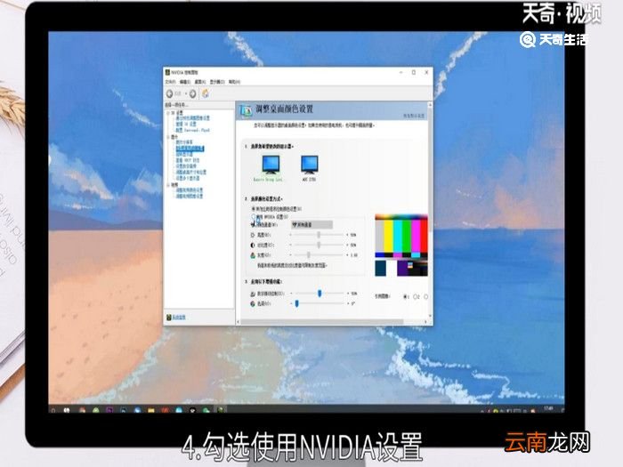Click the underlined help link below gamma slider
Viewport: 623px width, 467px height.
pyautogui.click(x=293, y=265)
